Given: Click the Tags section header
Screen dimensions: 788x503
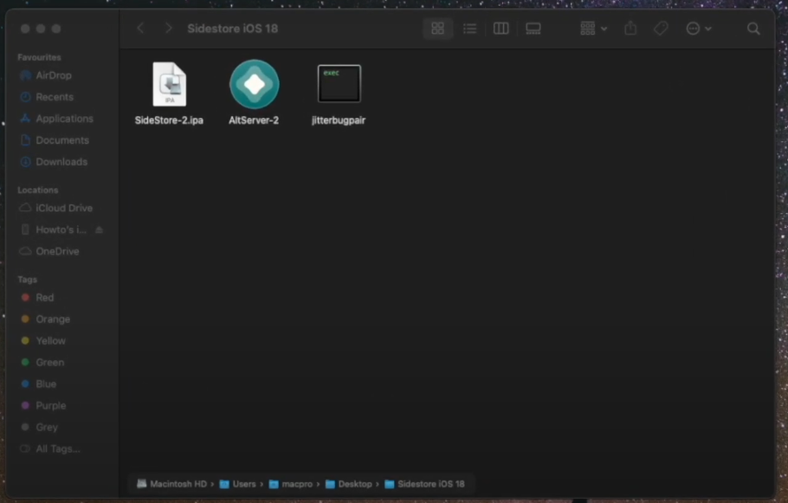Looking at the screenshot, I should (x=27, y=280).
